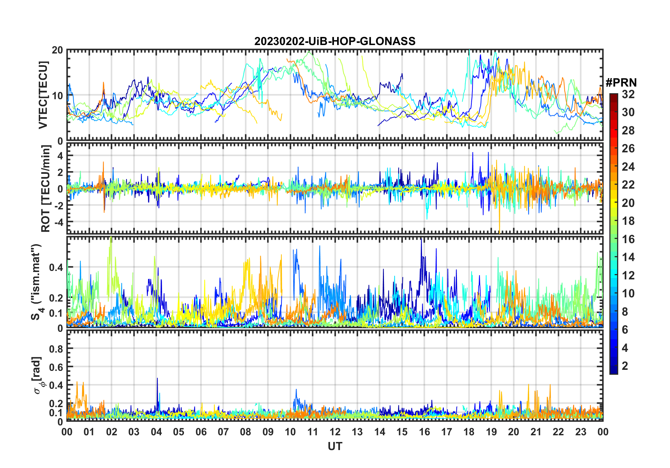Screen dimensions: 670x468
Task: Click the 15 hour tick on UT axis
Action: tap(402, 432)
